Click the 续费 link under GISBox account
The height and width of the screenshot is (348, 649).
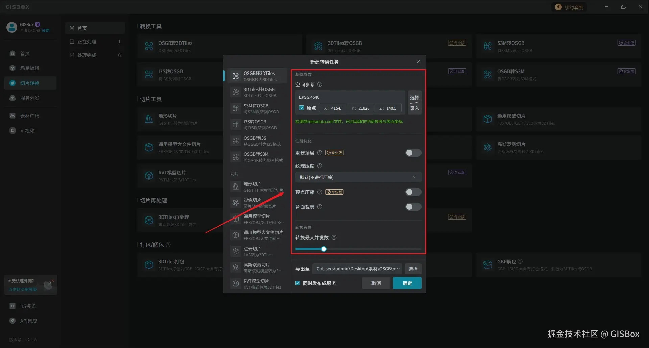click(46, 31)
